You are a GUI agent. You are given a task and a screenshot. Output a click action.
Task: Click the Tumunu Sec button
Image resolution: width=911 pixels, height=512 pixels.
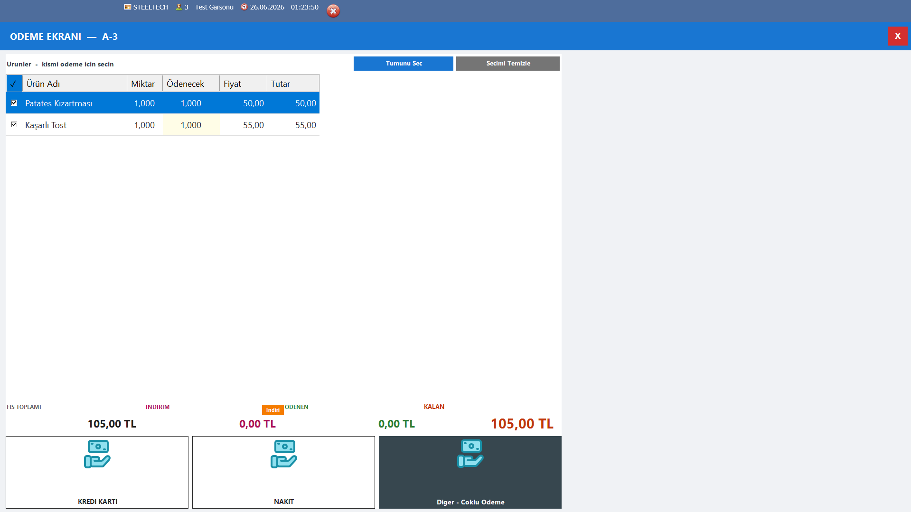pos(404,64)
